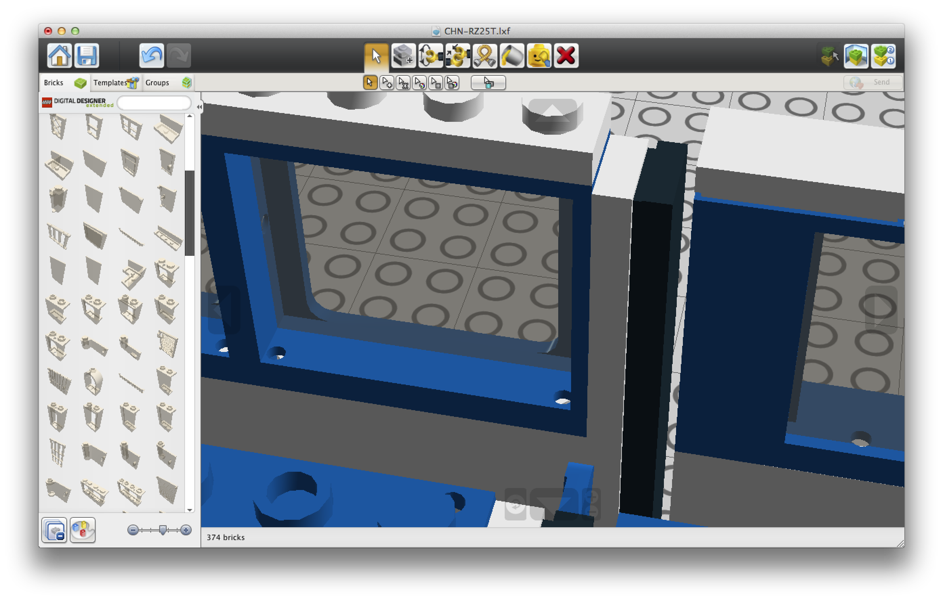Viewport: 943px width, 601px height.
Task: Click the Send button
Action: click(x=873, y=82)
